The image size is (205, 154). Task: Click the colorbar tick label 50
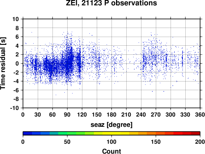click(67, 142)
